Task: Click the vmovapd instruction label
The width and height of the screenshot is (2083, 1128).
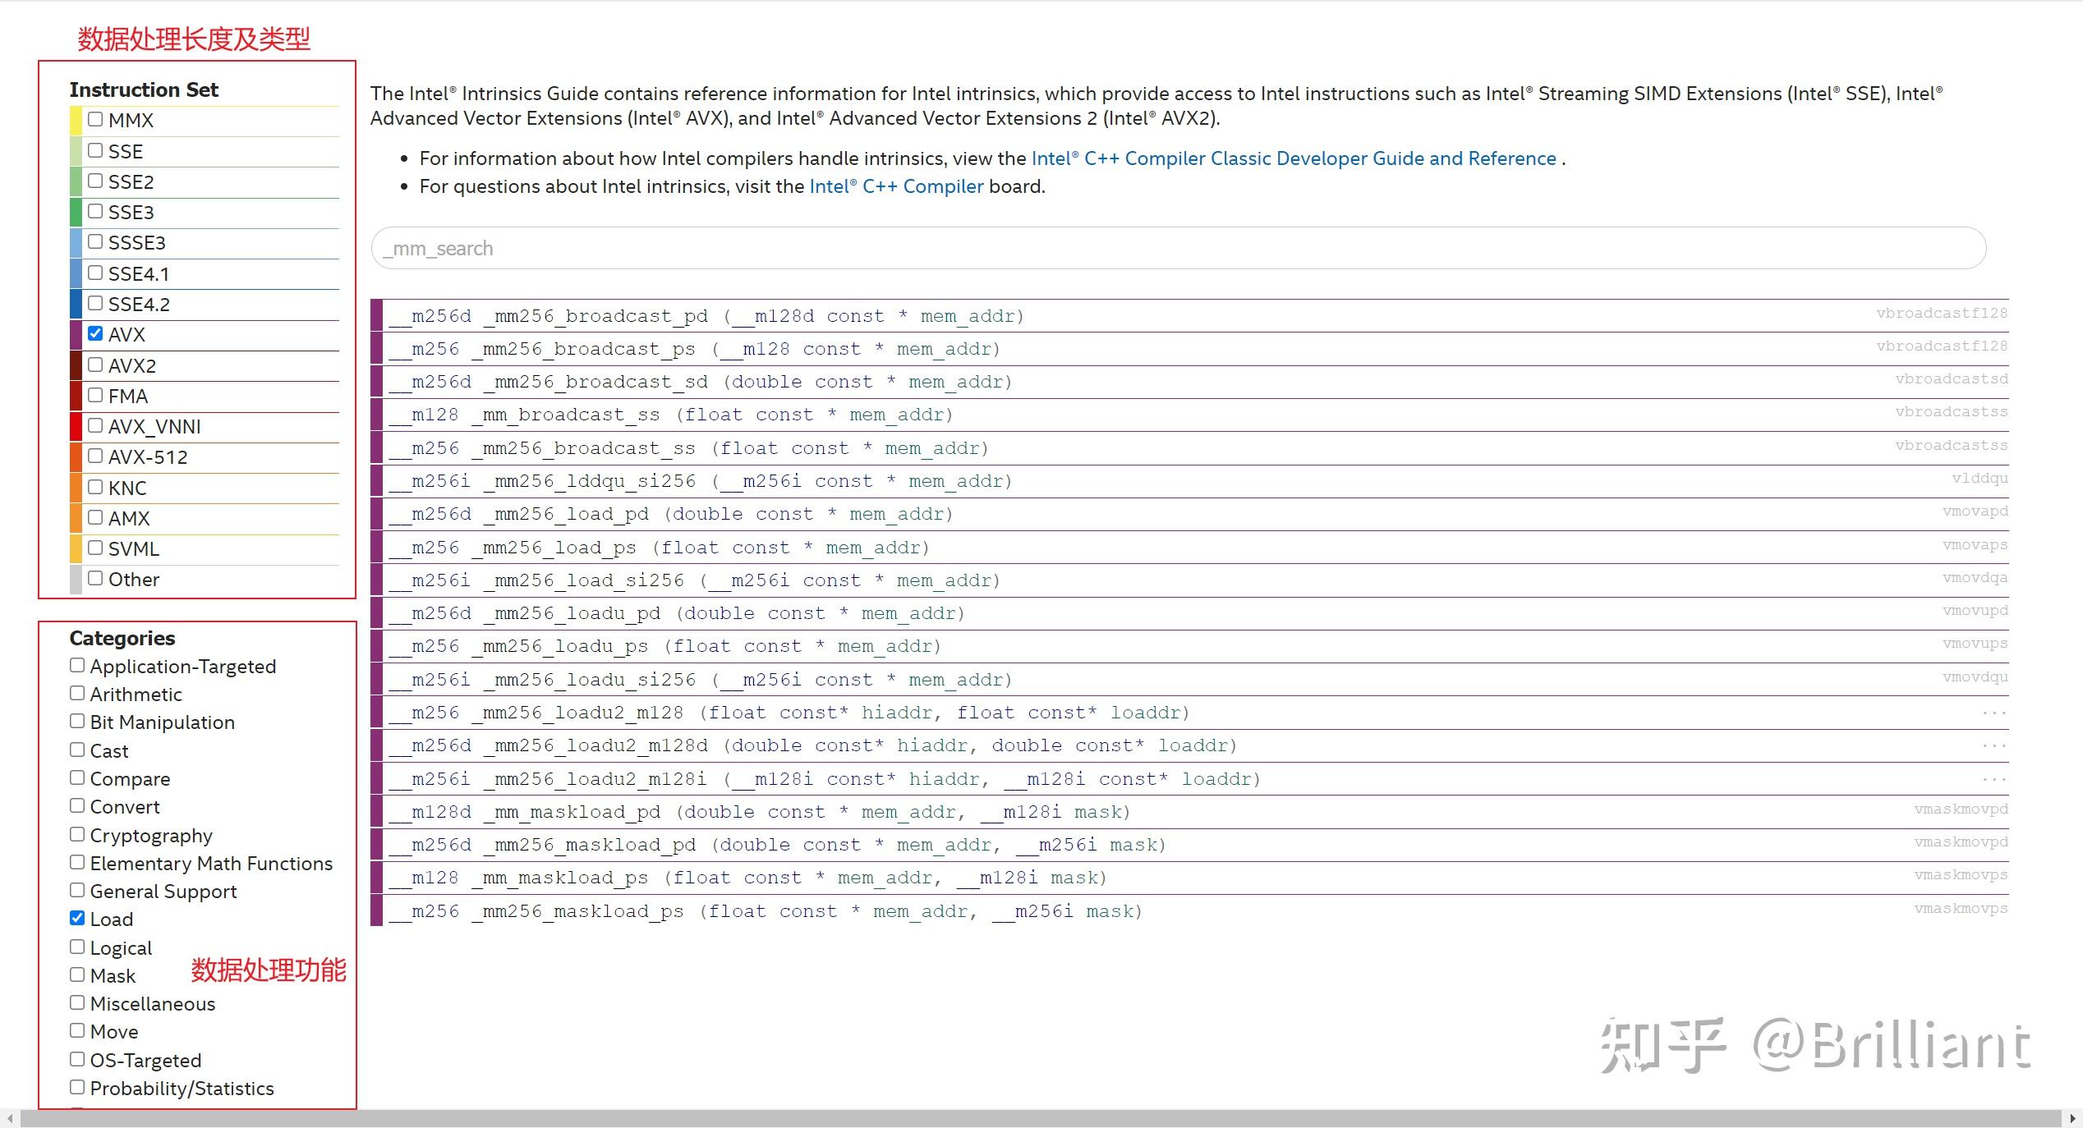Action: (1975, 511)
